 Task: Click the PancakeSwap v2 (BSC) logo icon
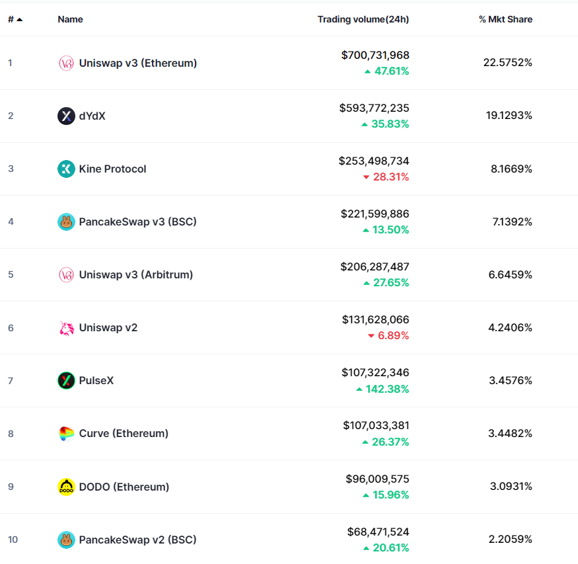click(x=66, y=540)
